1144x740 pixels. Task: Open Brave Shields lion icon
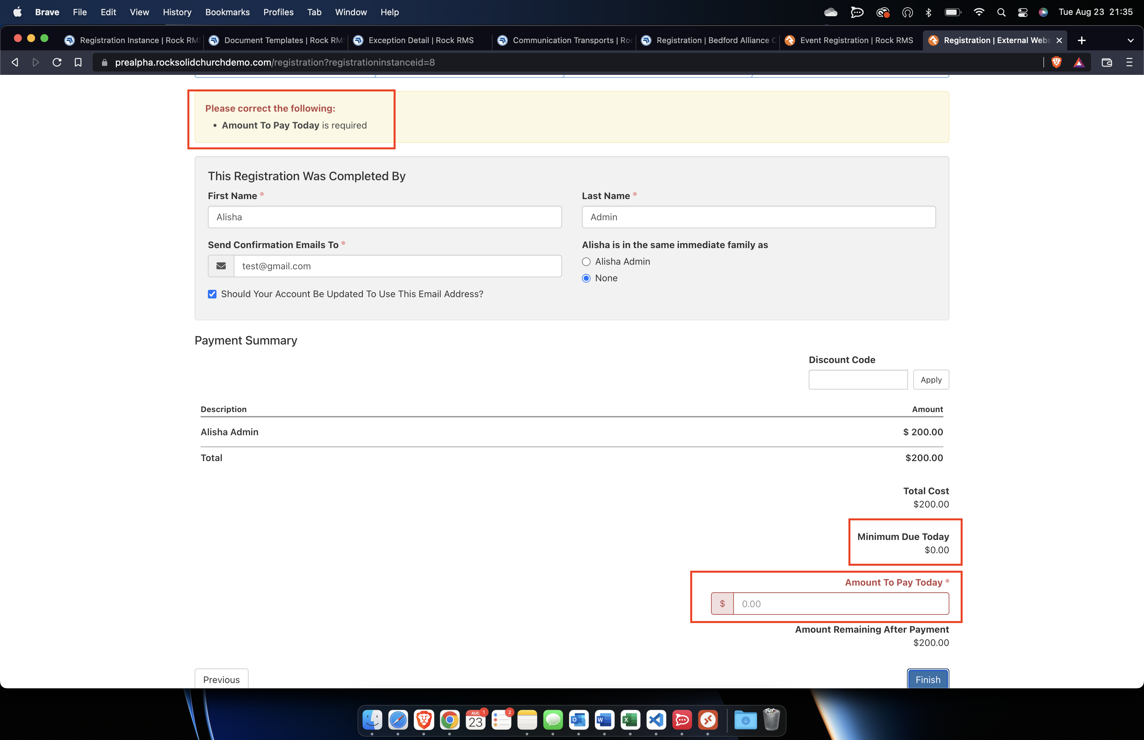tap(1056, 63)
